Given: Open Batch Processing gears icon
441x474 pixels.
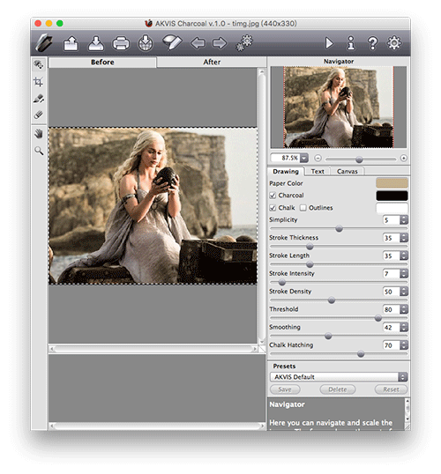Looking at the screenshot, I should 244,43.
